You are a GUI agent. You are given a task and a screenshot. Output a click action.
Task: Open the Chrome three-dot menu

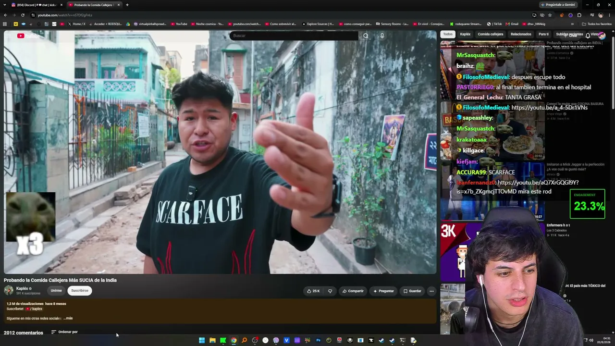pyautogui.click(x=609, y=15)
